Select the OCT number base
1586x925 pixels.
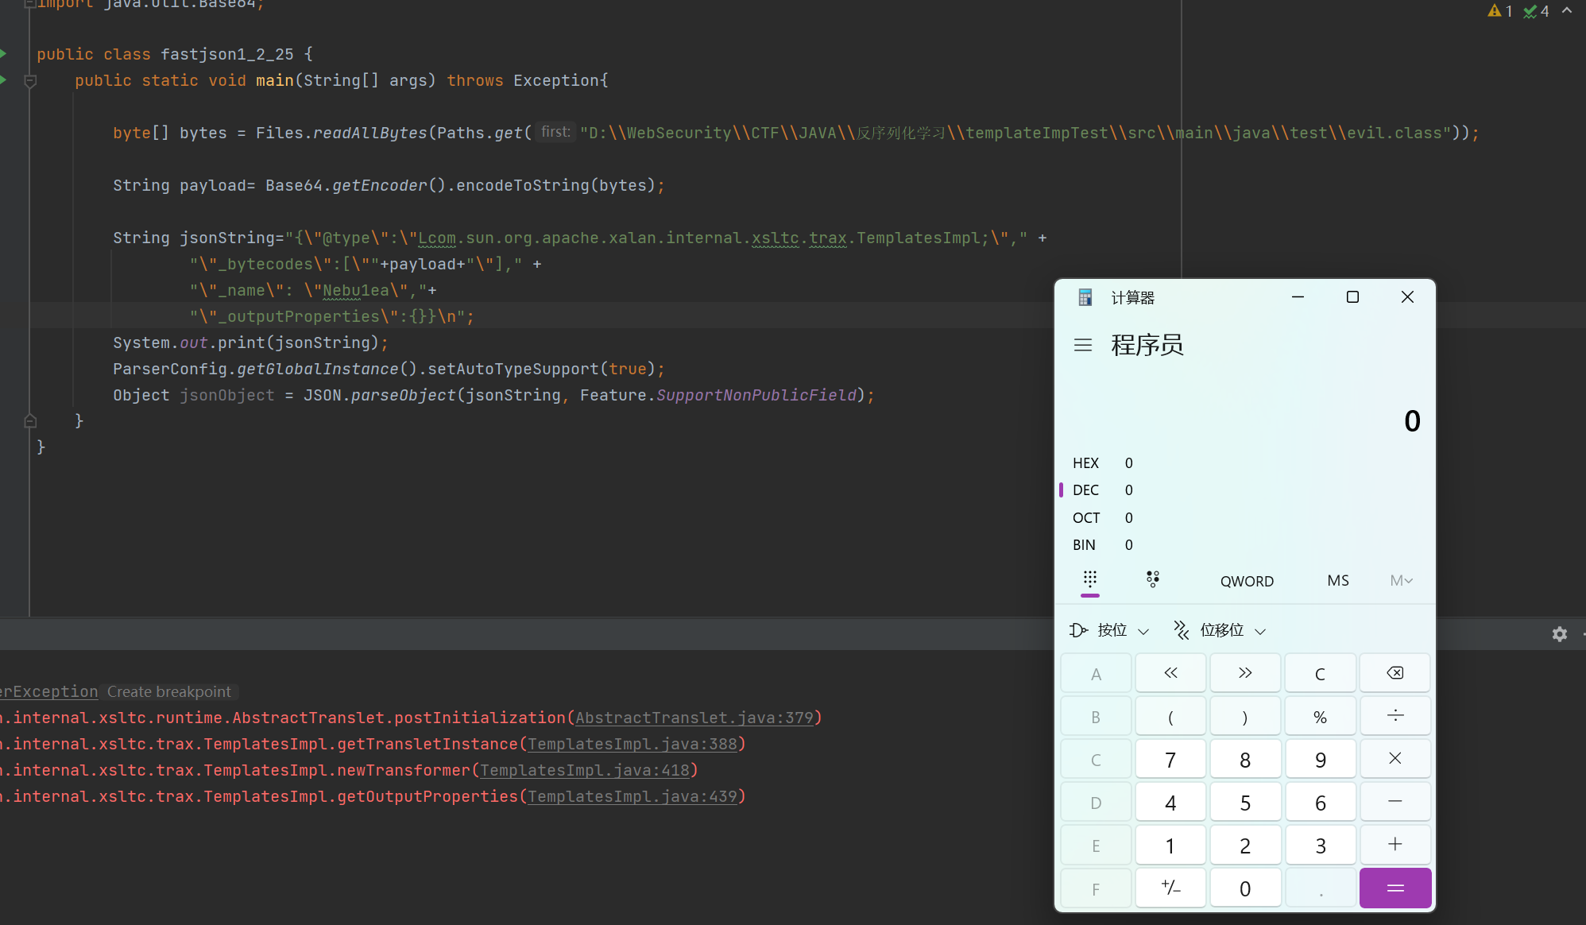click(x=1086, y=518)
